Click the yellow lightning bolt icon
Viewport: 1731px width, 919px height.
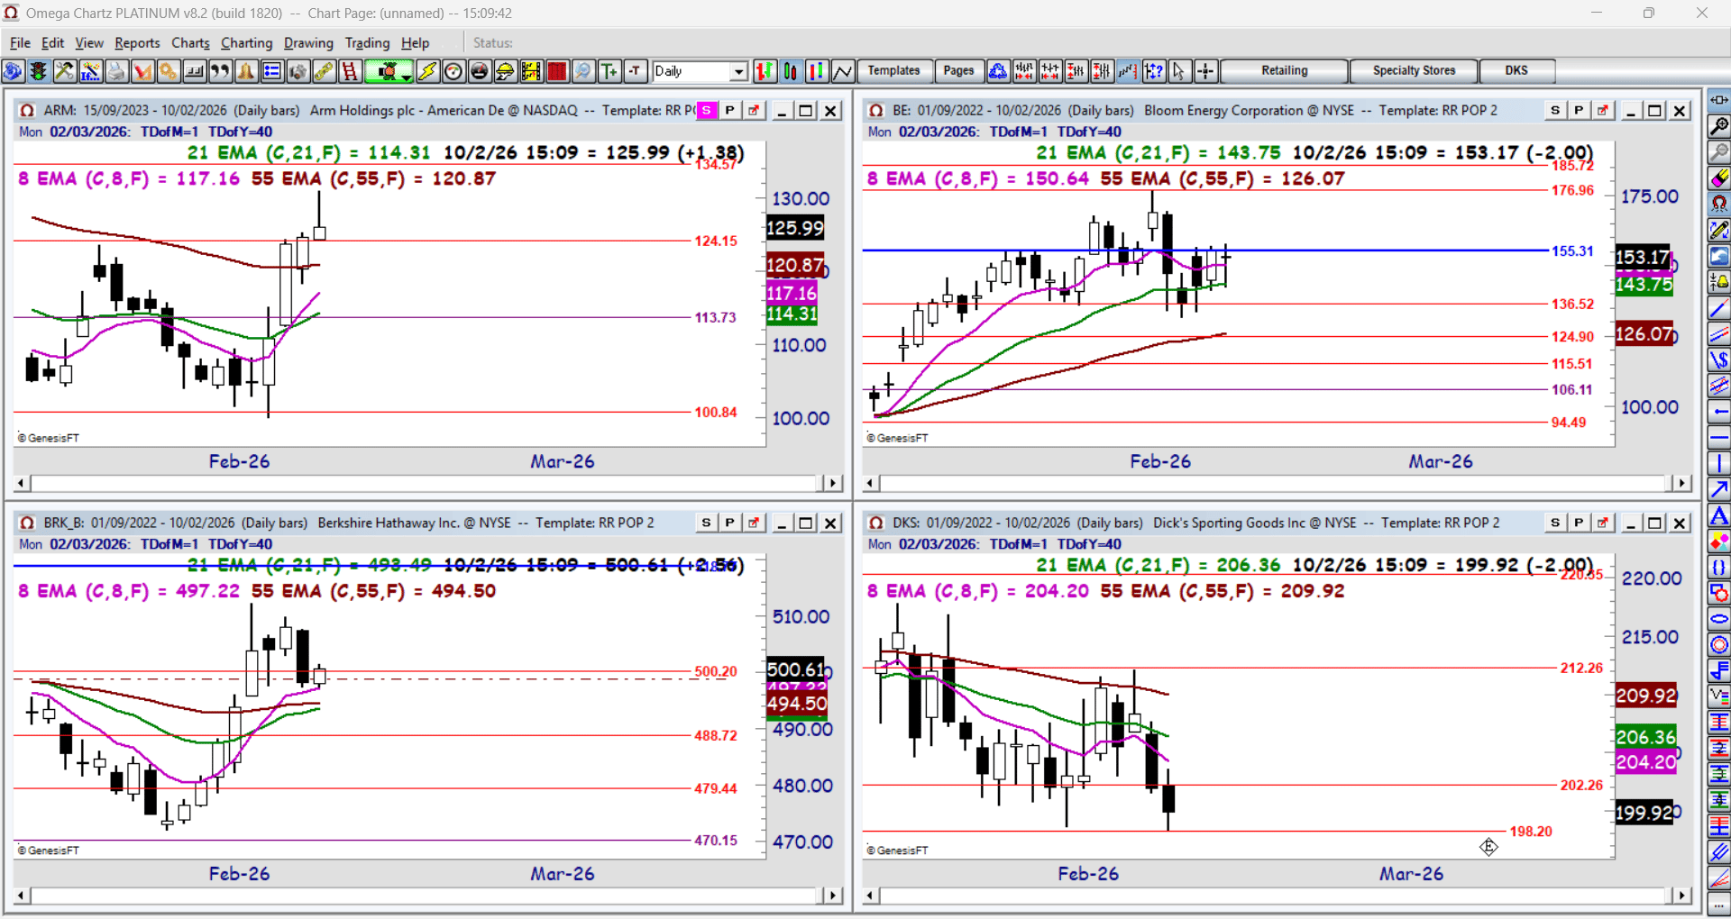(427, 71)
